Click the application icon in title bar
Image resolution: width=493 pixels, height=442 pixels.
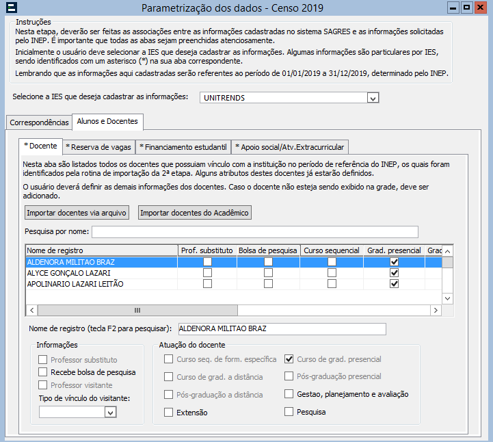(x=11, y=8)
